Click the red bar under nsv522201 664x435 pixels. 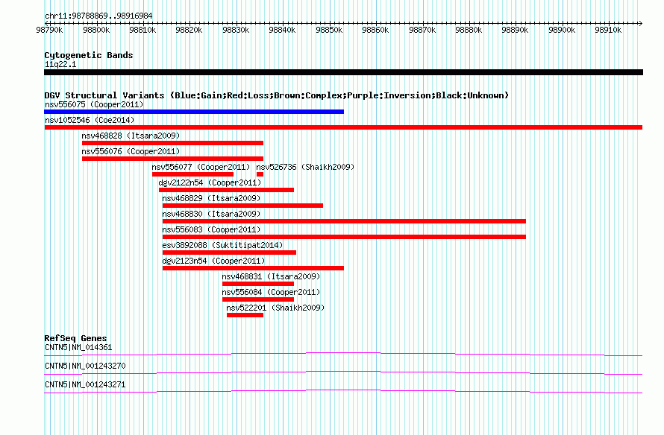coord(245,315)
